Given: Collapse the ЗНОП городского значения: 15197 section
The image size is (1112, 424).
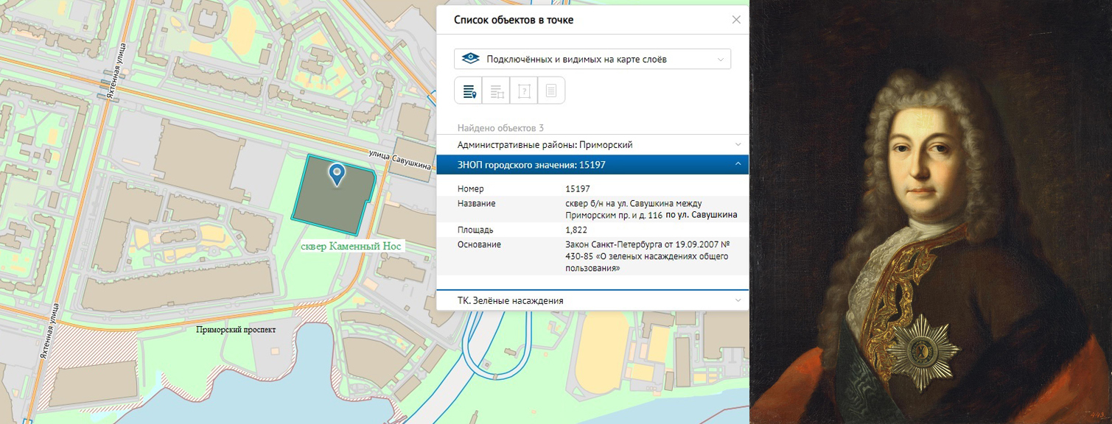Looking at the screenshot, I should pyautogui.click(x=592, y=165).
